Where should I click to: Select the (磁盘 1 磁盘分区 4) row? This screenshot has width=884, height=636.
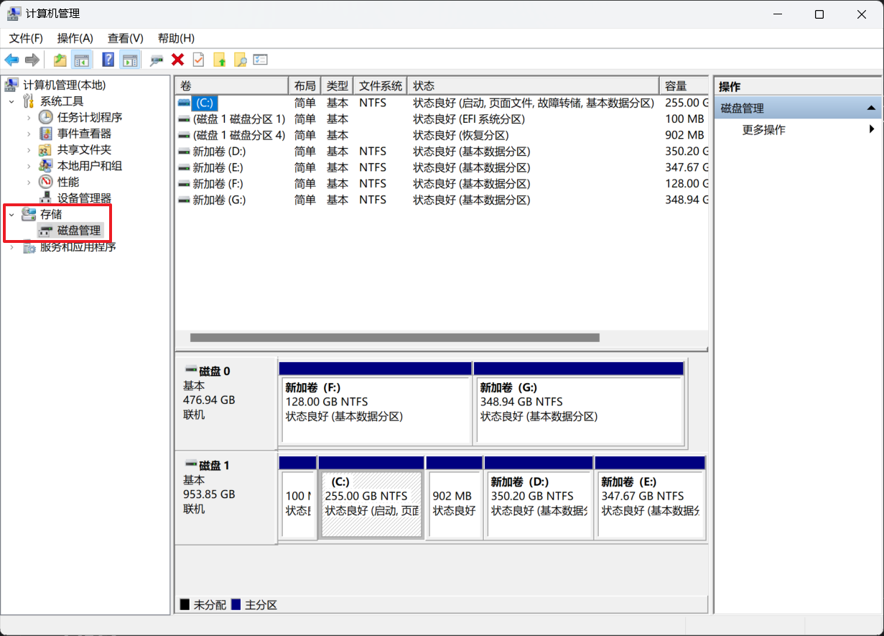(x=442, y=135)
